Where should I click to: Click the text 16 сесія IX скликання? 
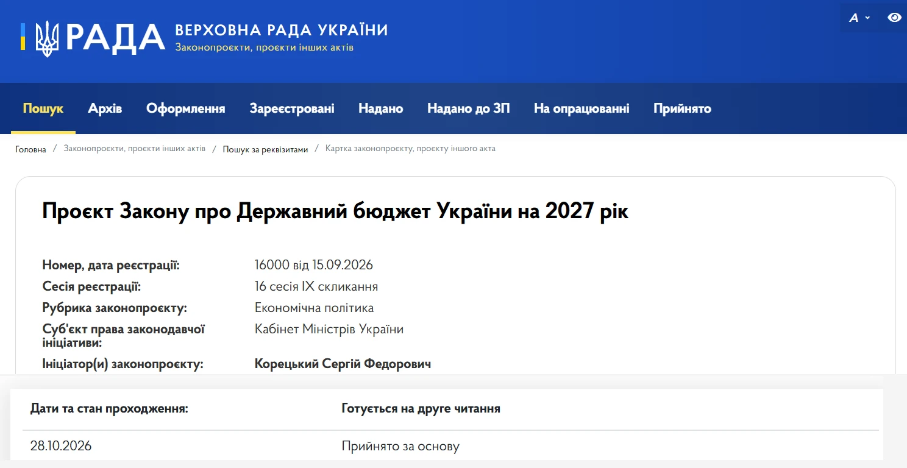(x=316, y=286)
